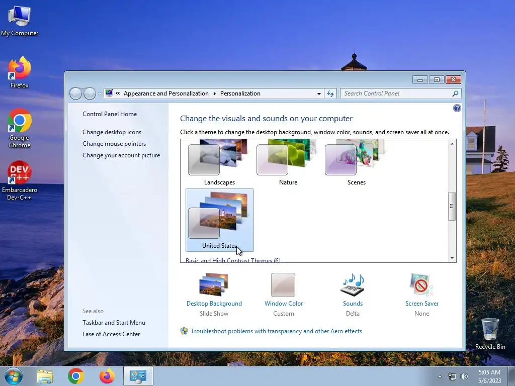Open Troubleshoot problems with transparency link

click(x=276, y=331)
